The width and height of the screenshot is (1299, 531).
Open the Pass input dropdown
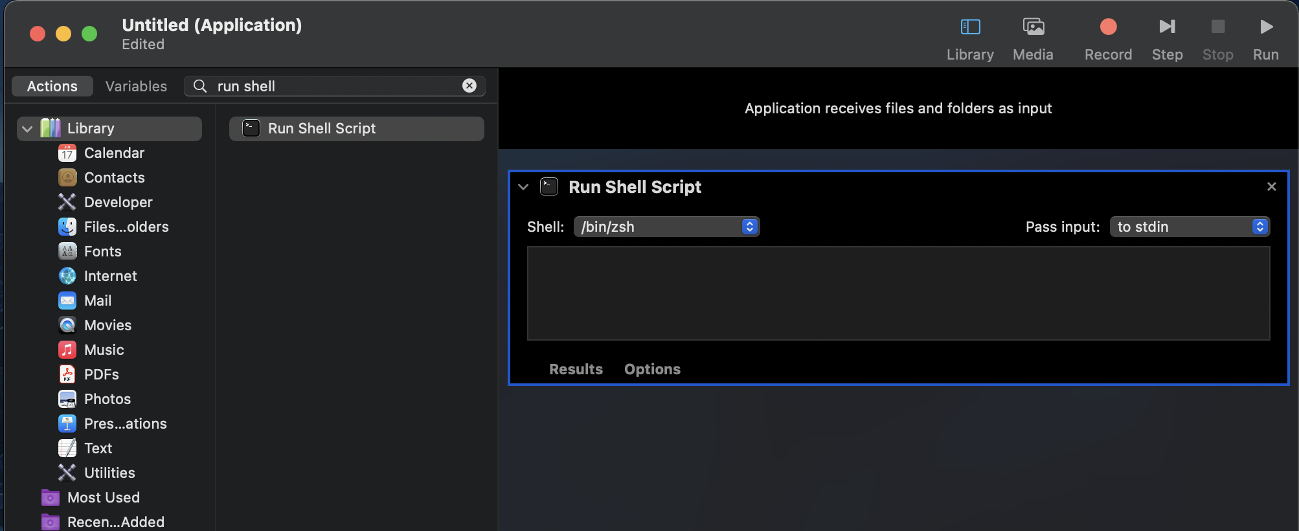coord(1190,227)
